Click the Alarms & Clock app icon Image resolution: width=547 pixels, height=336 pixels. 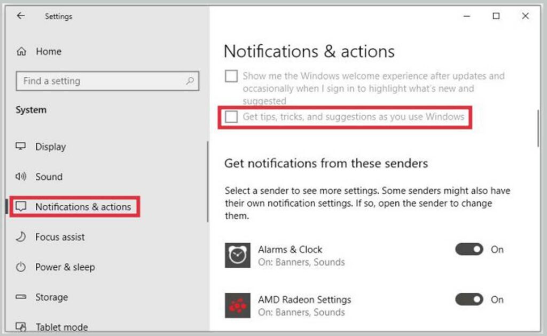238,255
